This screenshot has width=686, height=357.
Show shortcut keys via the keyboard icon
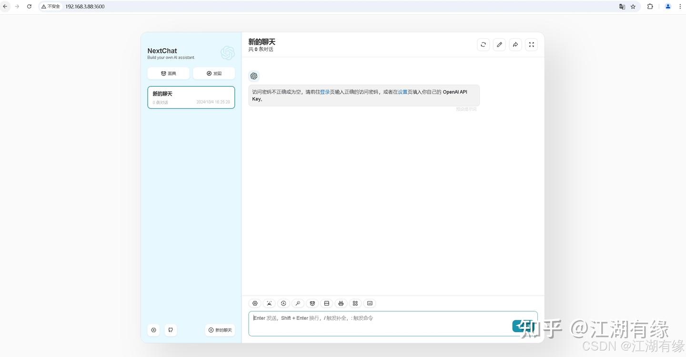point(370,303)
